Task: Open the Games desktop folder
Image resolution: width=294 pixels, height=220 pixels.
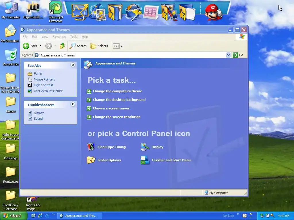Action: [11, 105]
